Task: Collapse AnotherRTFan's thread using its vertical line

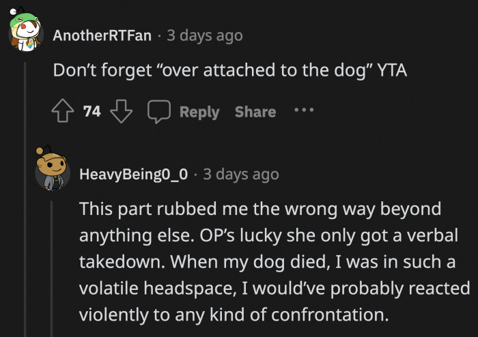Action: click(26, 205)
